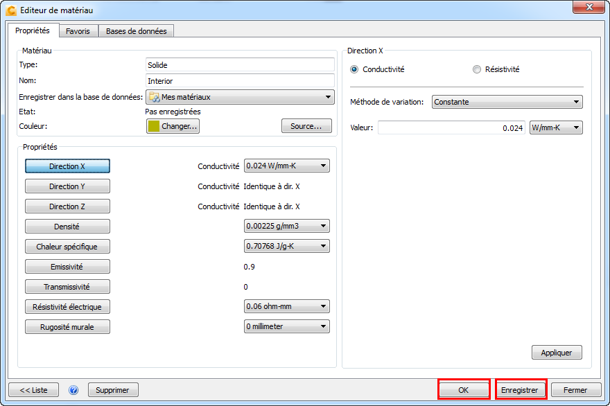Click the Appliquer button

click(x=557, y=353)
